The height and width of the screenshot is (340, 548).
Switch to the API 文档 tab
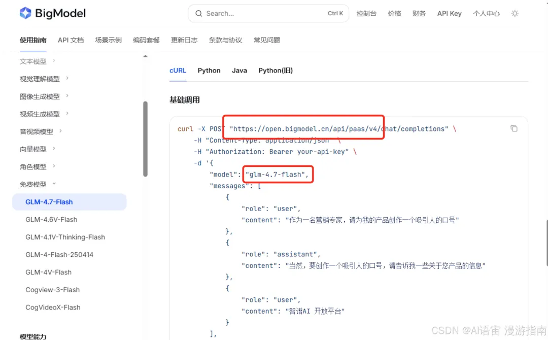coord(71,40)
